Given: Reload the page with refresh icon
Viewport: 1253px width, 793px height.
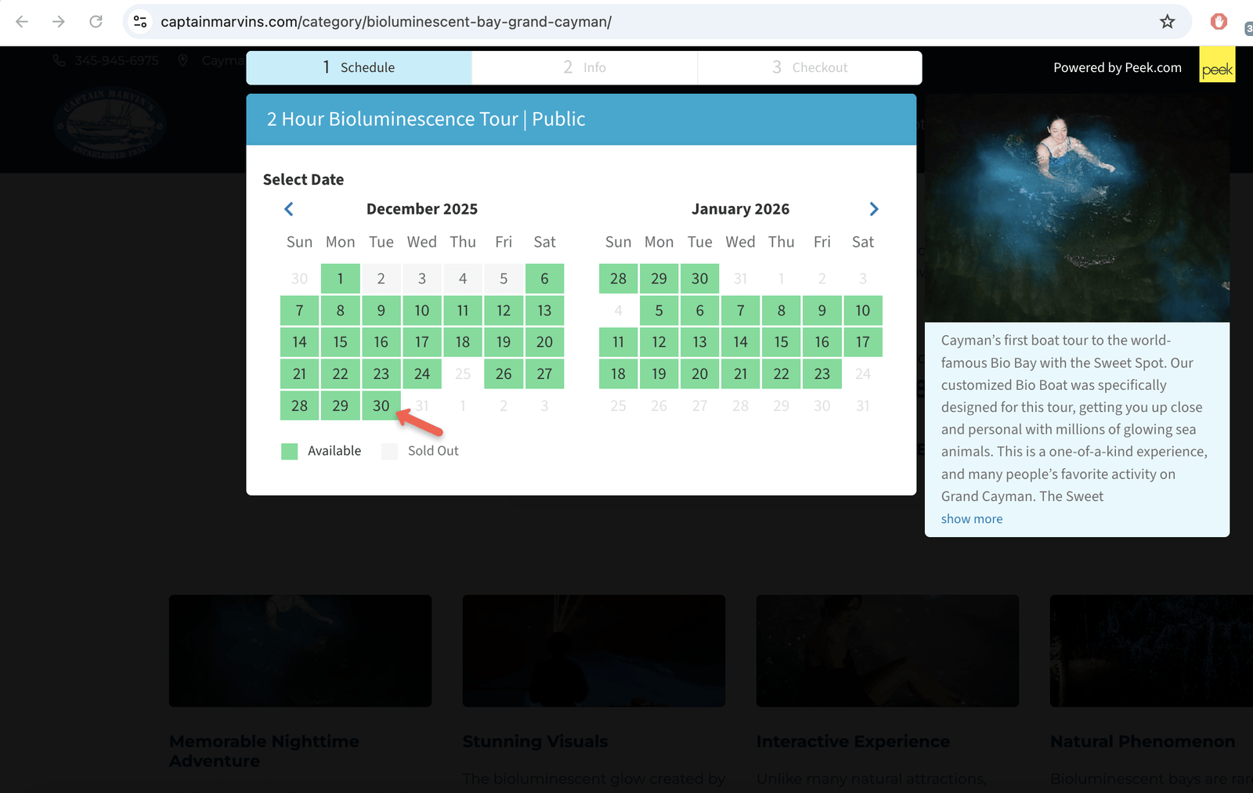Looking at the screenshot, I should click(x=96, y=22).
